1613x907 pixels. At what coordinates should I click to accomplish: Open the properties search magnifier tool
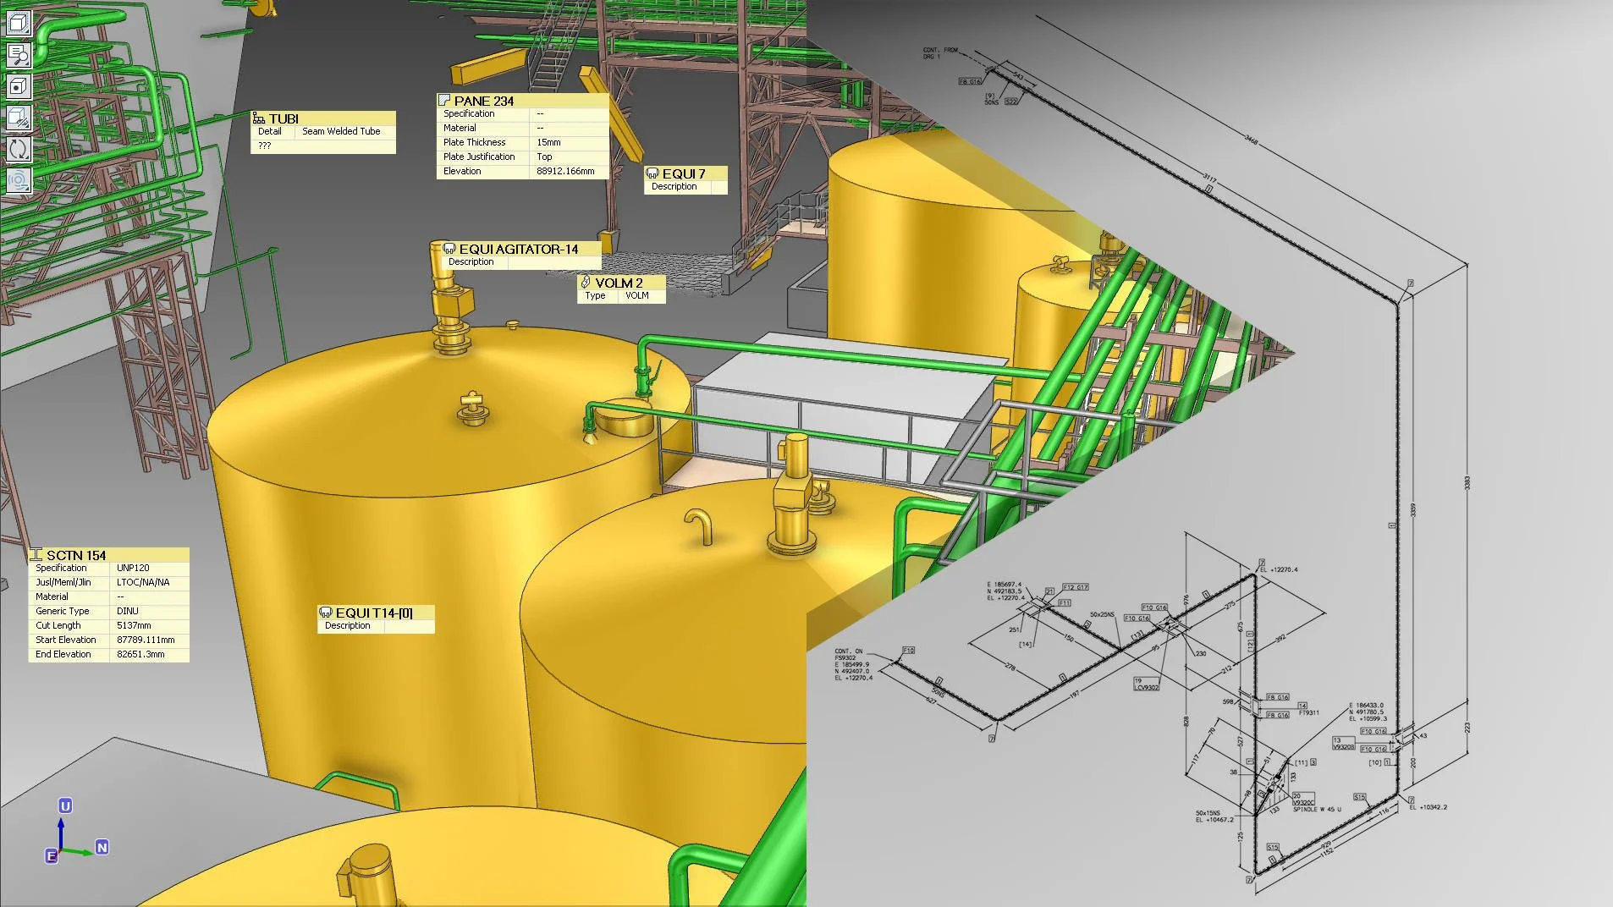point(18,54)
